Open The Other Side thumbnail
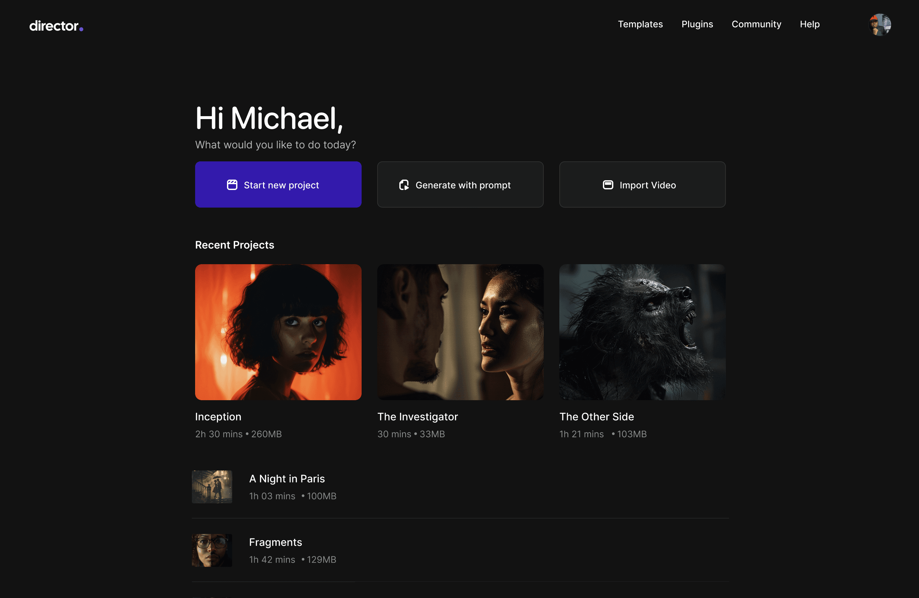Image resolution: width=919 pixels, height=598 pixels. point(642,332)
